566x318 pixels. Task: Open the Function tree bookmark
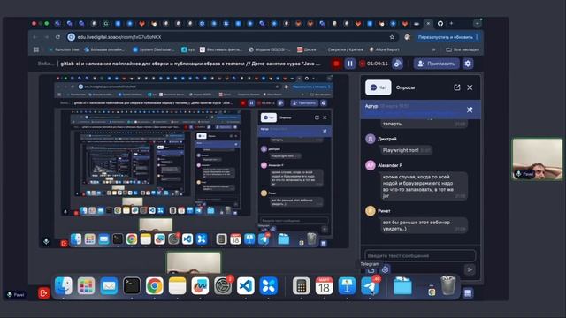(x=64, y=49)
